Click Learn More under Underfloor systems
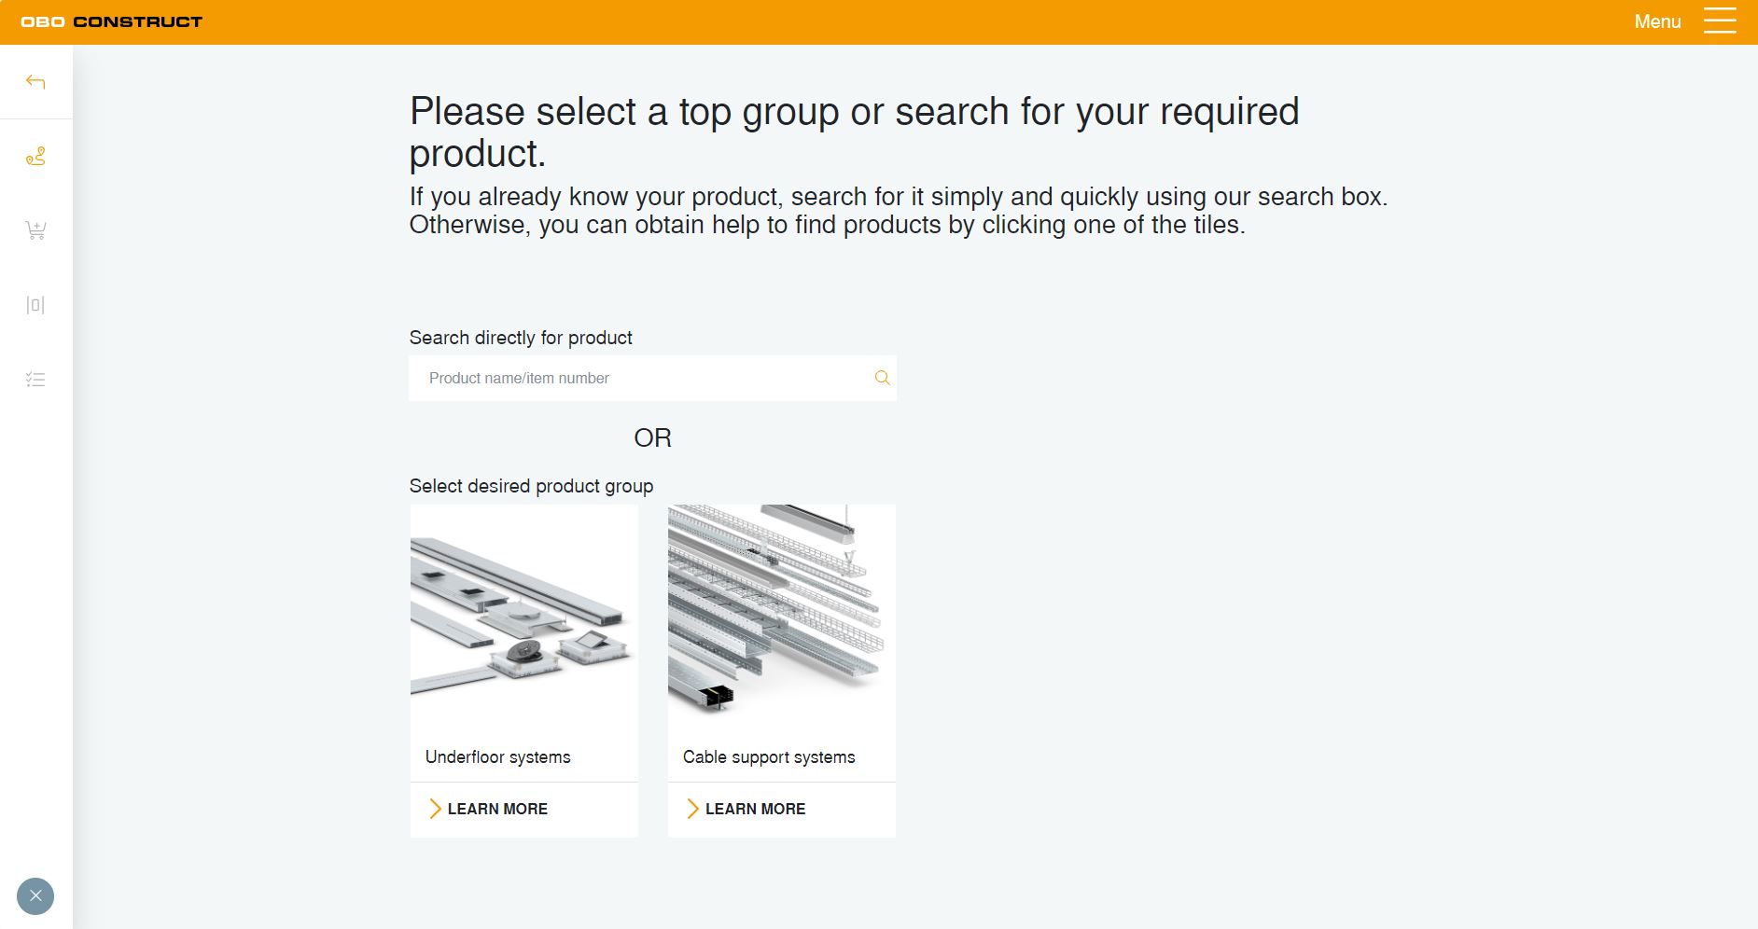1758x929 pixels. tap(497, 809)
